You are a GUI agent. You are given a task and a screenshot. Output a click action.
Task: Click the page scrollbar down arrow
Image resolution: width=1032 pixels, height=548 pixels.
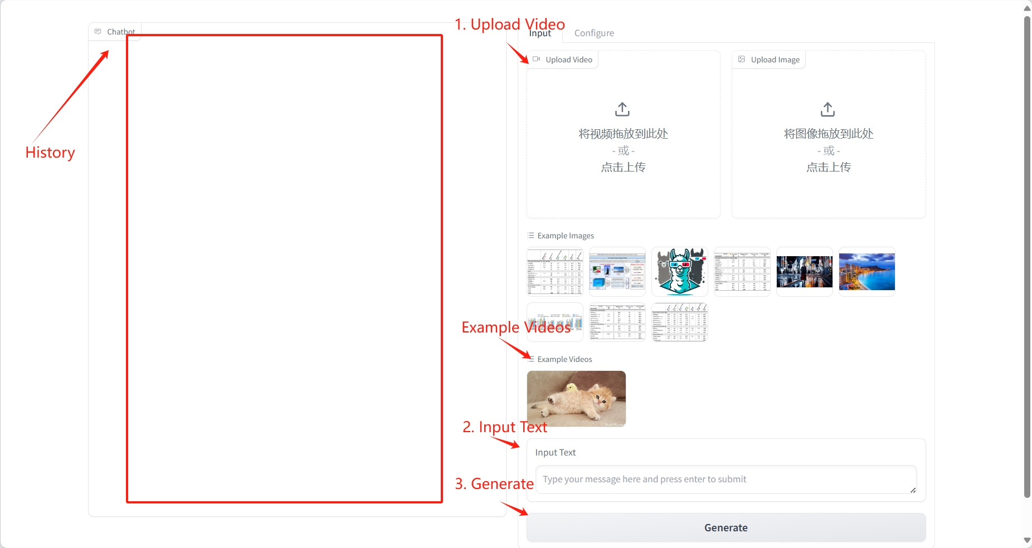point(1027,540)
